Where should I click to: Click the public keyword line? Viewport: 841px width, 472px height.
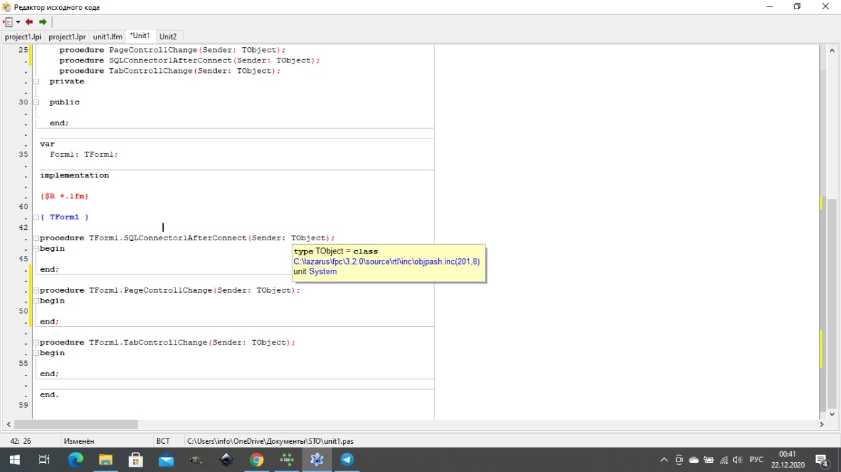64,102
